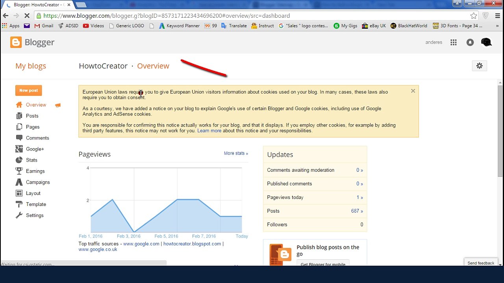
Task: Open Google+ in the sidebar
Action: (35, 149)
